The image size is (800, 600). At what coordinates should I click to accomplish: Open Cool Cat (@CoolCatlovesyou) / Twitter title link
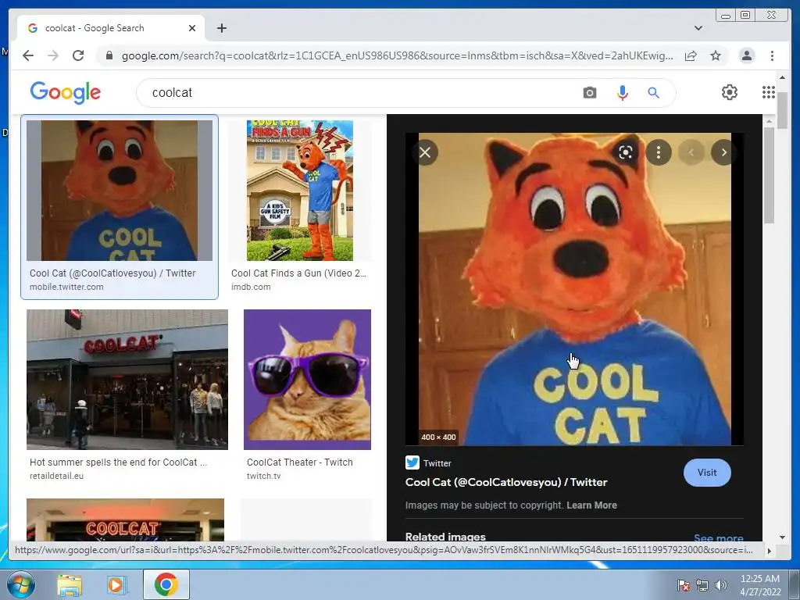506,482
